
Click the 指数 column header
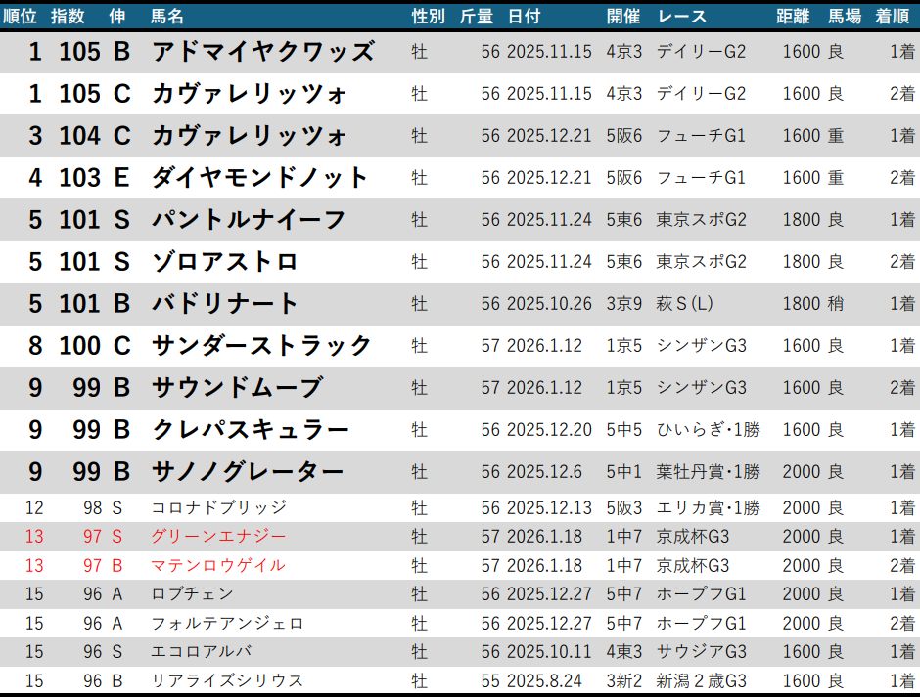coord(68,16)
